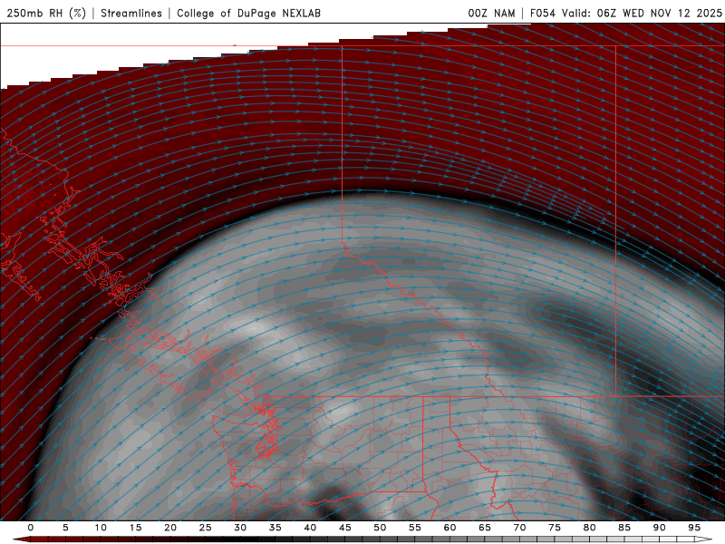Click 'Valid: 06Z WED NOV 12 2025' text
The image size is (725, 544).
(x=642, y=13)
